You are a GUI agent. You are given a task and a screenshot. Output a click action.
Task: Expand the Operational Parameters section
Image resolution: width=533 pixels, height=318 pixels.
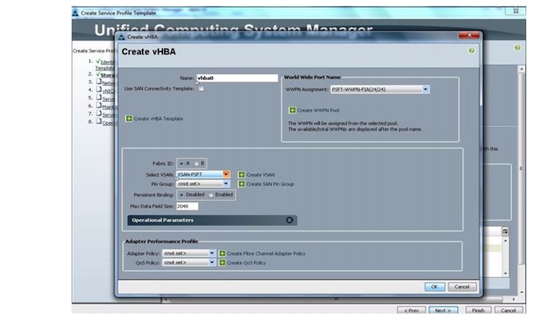pyautogui.click(x=289, y=220)
